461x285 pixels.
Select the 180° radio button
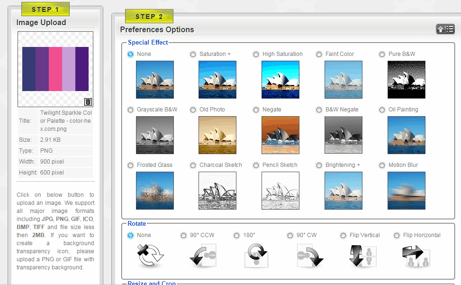tap(237, 236)
